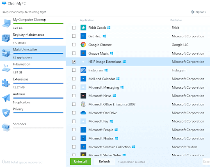Click the Google Chrome app icon
The width and height of the screenshot is (210, 167).
tap(83, 45)
